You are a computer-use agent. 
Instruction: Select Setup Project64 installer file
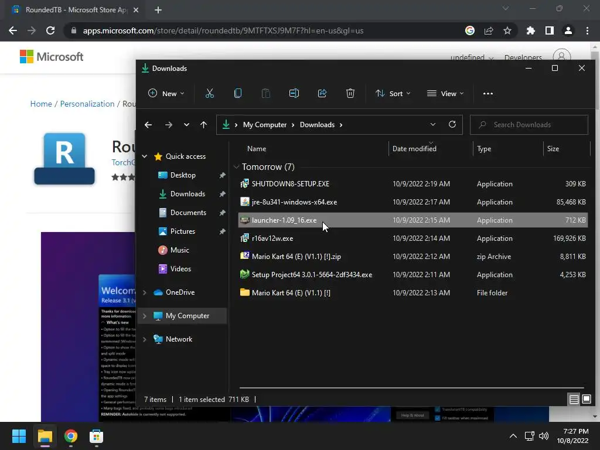pyautogui.click(x=413, y=275)
